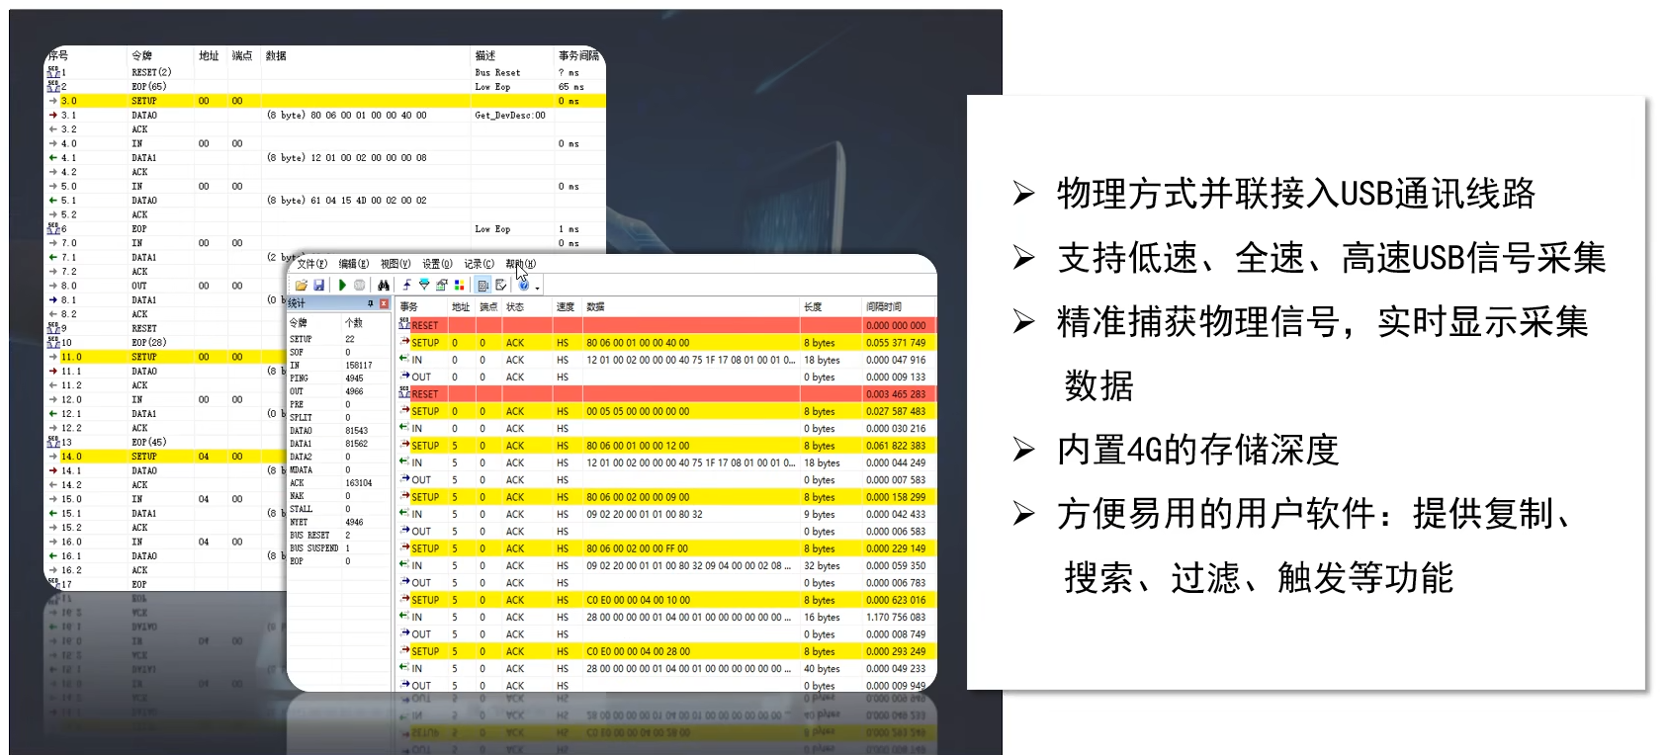This screenshot has height=755, width=1668.
Task: Click the Save disk icon in toolbar
Action: pyautogui.click(x=318, y=286)
